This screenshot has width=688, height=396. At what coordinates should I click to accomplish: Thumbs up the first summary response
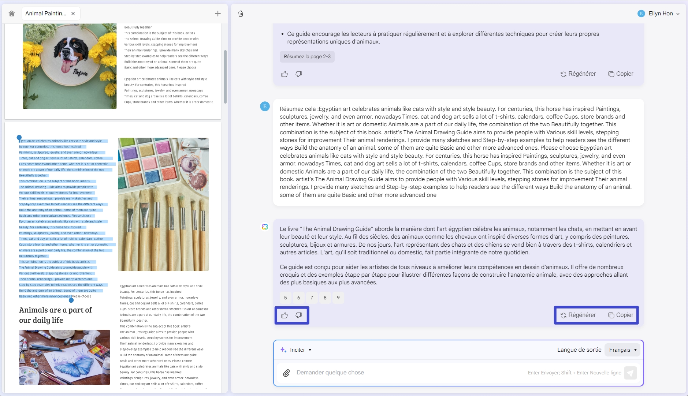(285, 74)
